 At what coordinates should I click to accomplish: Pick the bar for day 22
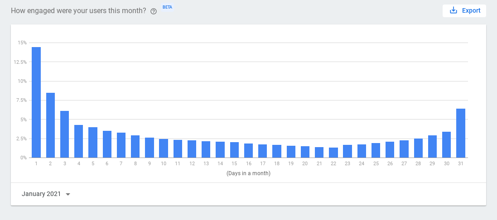[x=333, y=153]
